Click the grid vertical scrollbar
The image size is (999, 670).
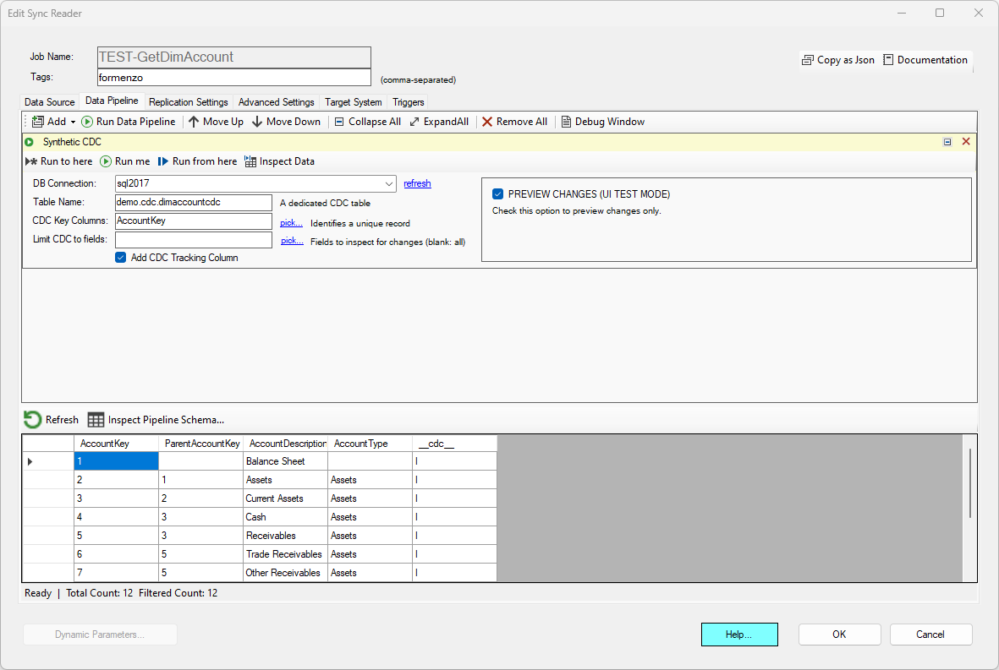pos(969,483)
